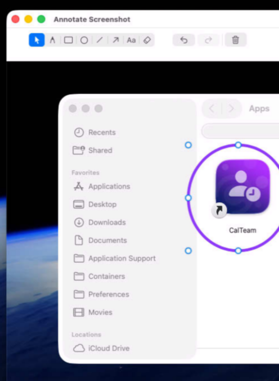This screenshot has width=279, height=381.
Task: Click the bottom-center handle of the purple circle
Action: pyautogui.click(x=238, y=251)
